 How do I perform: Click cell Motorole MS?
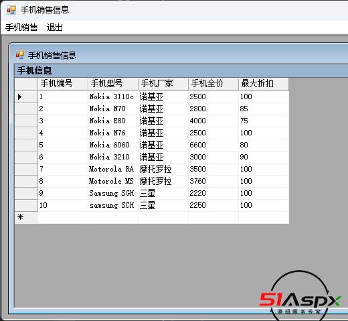pos(113,181)
